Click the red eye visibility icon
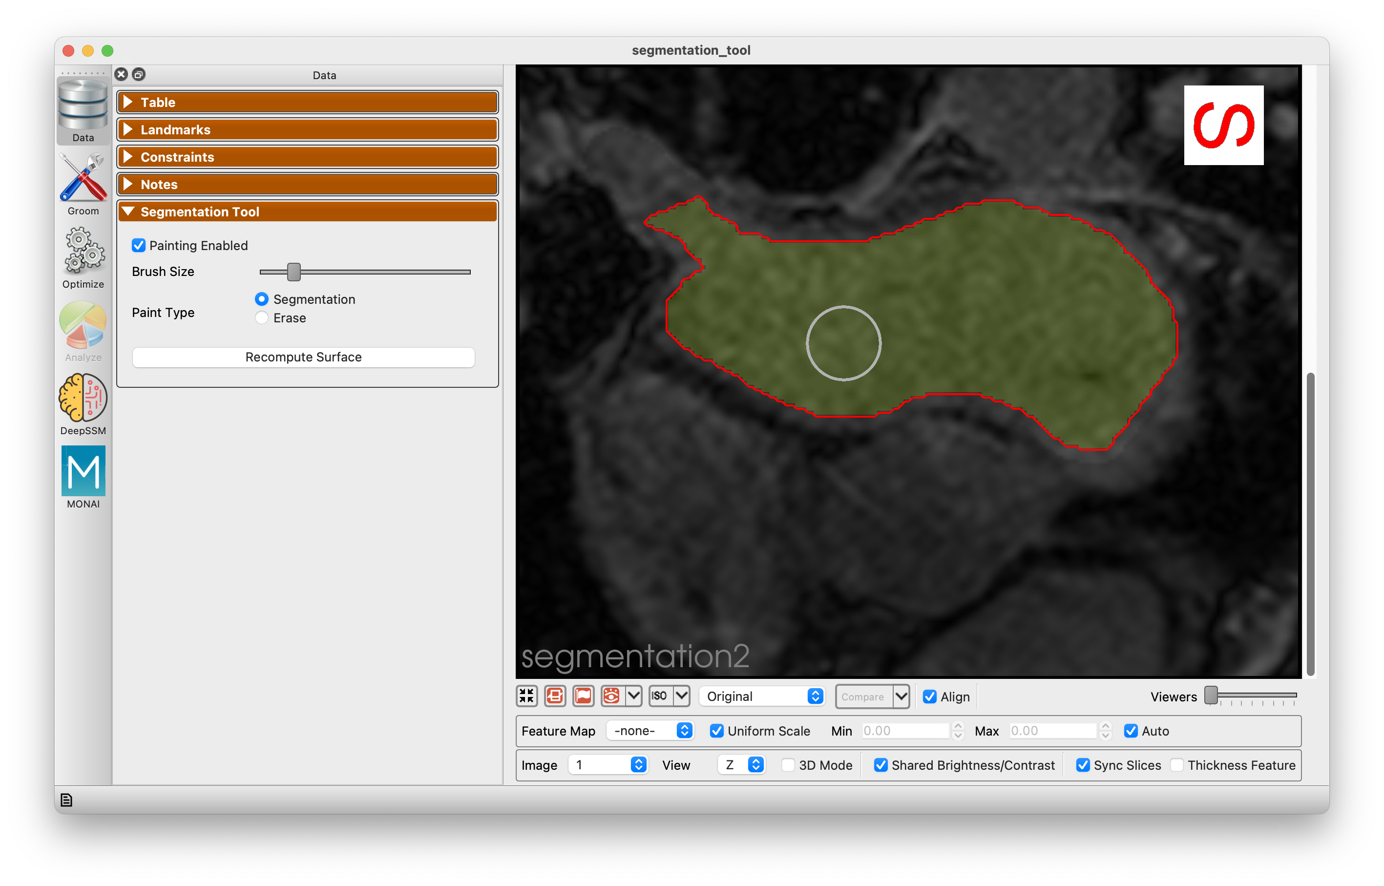This screenshot has width=1384, height=886. (611, 696)
